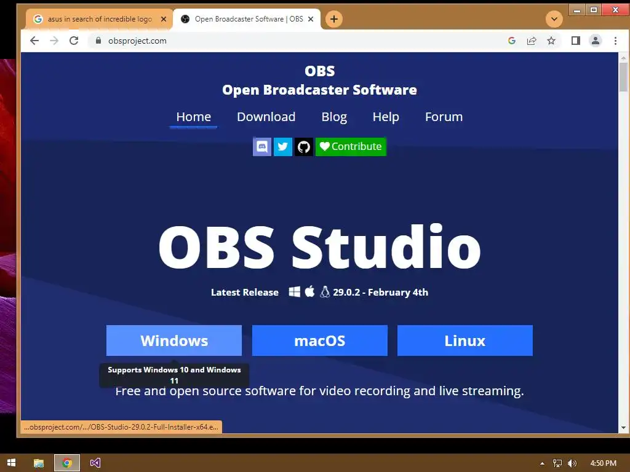Open File Explorer from the taskbar
Screen dimensions: 630x472
pyautogui.click(x=39, y=463)
